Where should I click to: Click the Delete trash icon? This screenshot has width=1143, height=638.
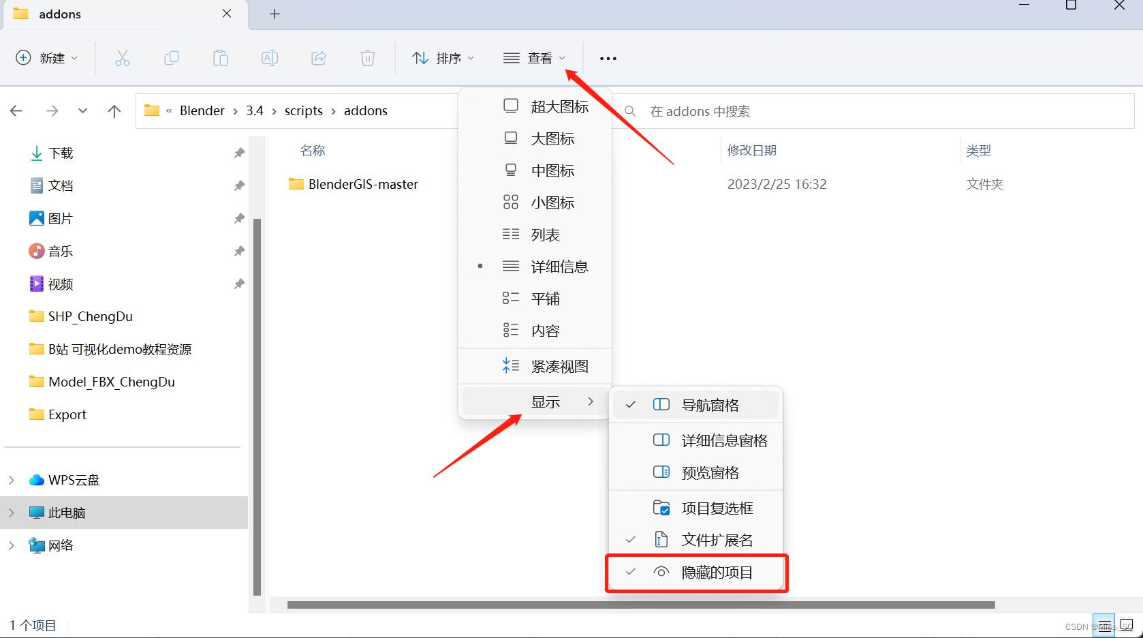coord(368,58)
